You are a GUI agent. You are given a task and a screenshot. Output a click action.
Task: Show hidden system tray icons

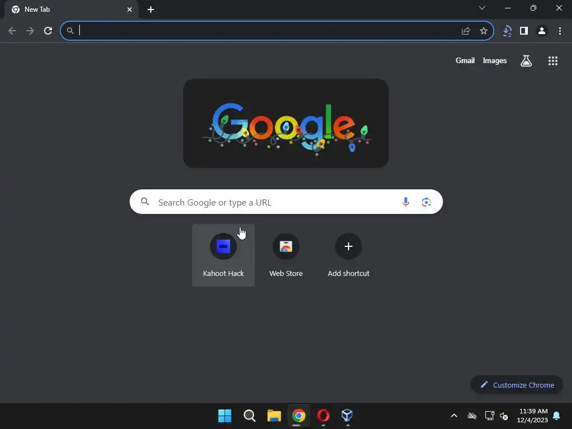tap(454, 416)
